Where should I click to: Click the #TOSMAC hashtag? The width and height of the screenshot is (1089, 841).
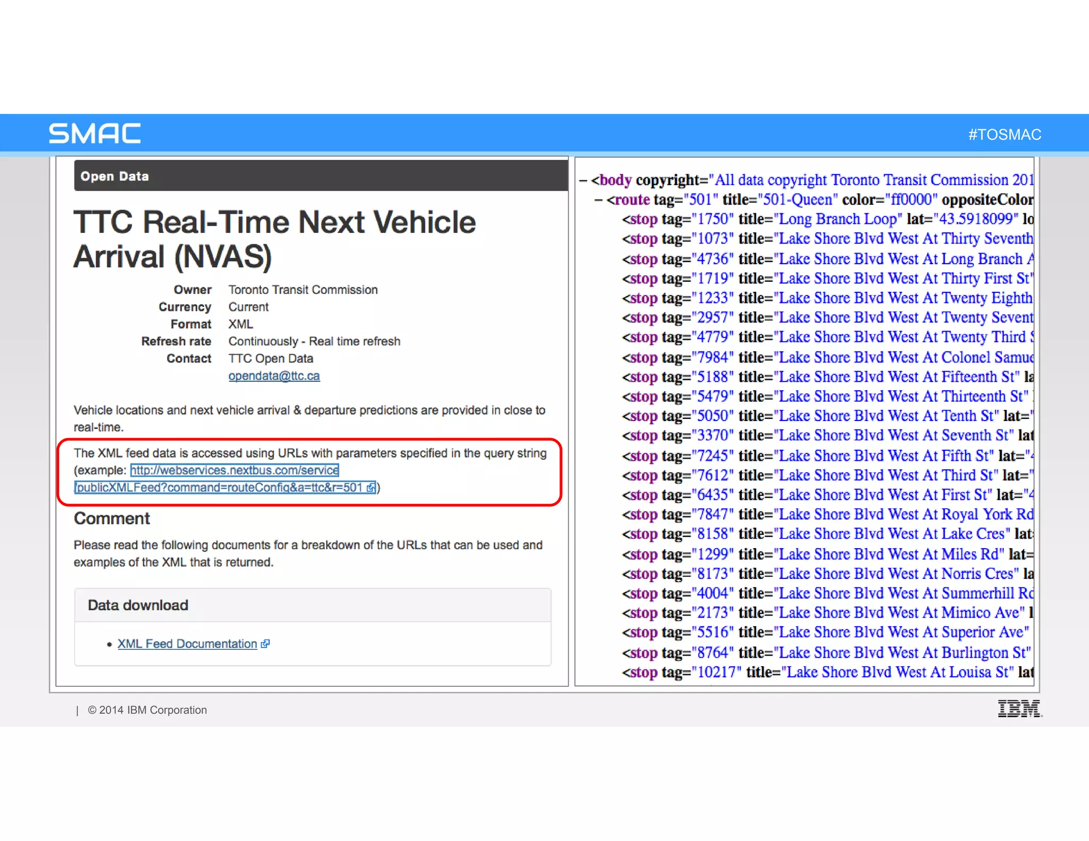(x=1004, y=134)
